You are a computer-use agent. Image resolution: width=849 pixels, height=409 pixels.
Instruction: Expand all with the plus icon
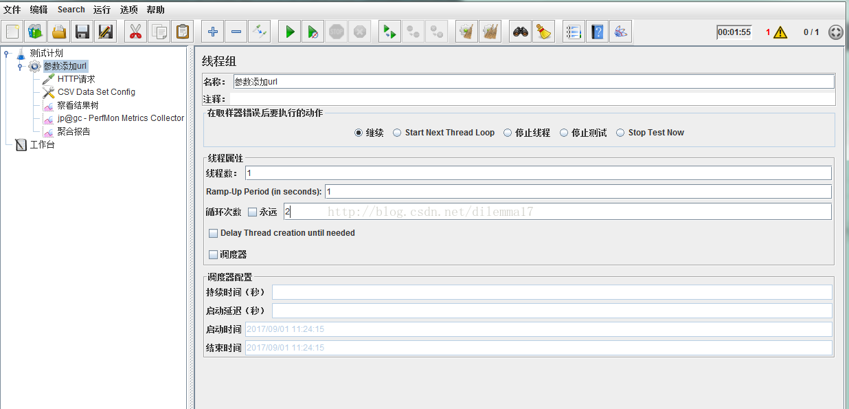[212, 32]
